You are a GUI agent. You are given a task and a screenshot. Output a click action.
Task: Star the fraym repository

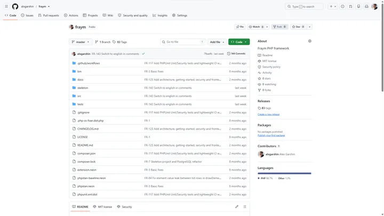pos(298,27)
